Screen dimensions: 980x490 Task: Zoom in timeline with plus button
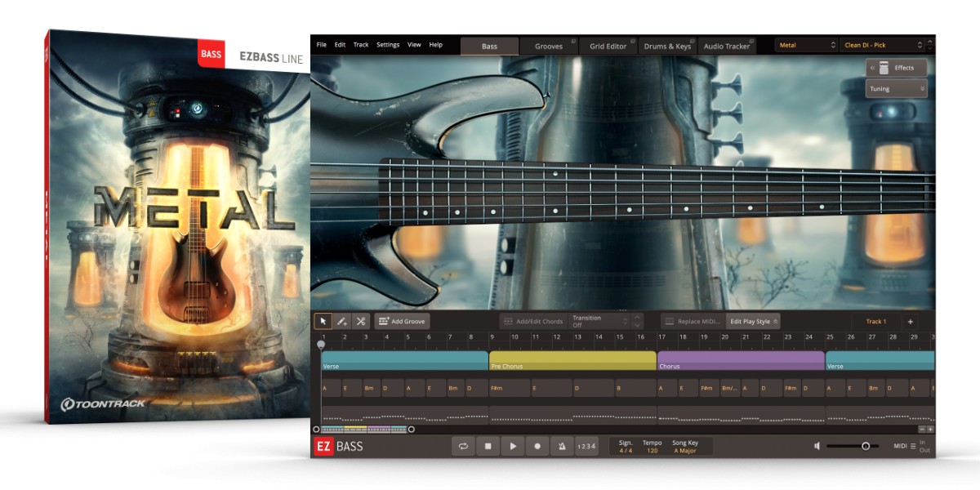pyautogui.click(x=930, y=429)
